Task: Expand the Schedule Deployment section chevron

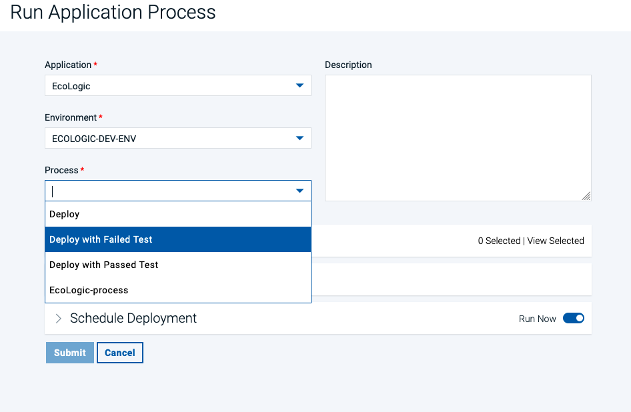Action: (58, 318)
